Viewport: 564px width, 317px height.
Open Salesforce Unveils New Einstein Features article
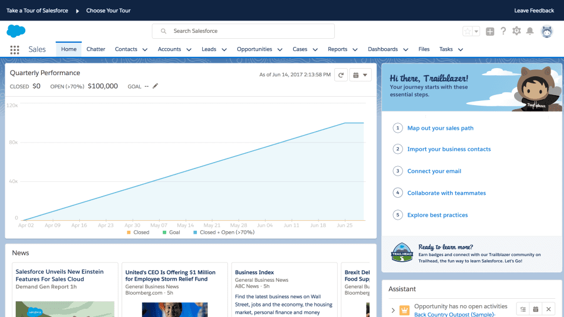(59, 275)
